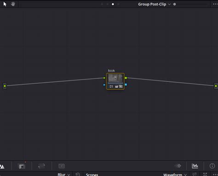This screenshot has height=176, width=218.
Task: Click the node 01 number label
Action: [111, 86]
